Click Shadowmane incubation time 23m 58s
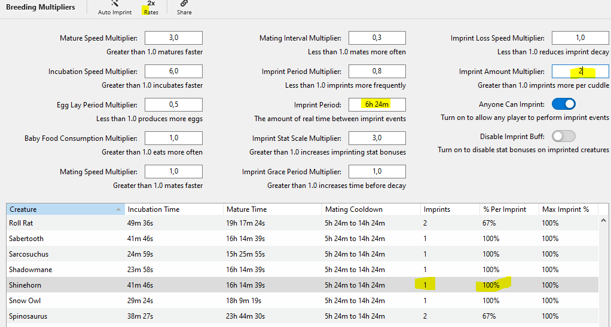The image size is (611, 327). [x=140, y=270]
